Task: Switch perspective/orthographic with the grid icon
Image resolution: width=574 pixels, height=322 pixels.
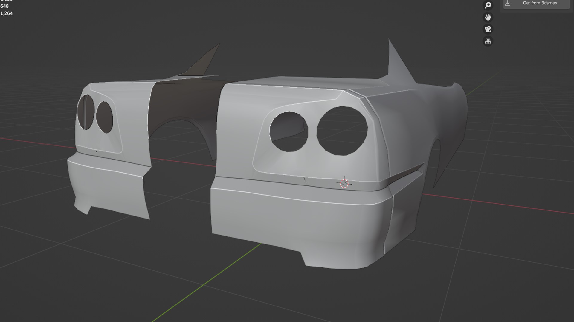Action: click(488, 41)
